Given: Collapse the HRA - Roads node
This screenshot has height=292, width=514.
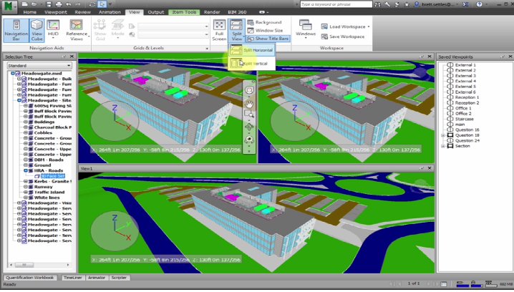Looking at the screenshot, I should tap(26, 170).
